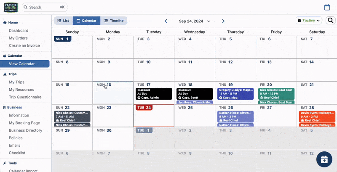The width and height of the screenshot is (337, 172).
Task: Advance to next month with right arrow
Action: (223, 21)
